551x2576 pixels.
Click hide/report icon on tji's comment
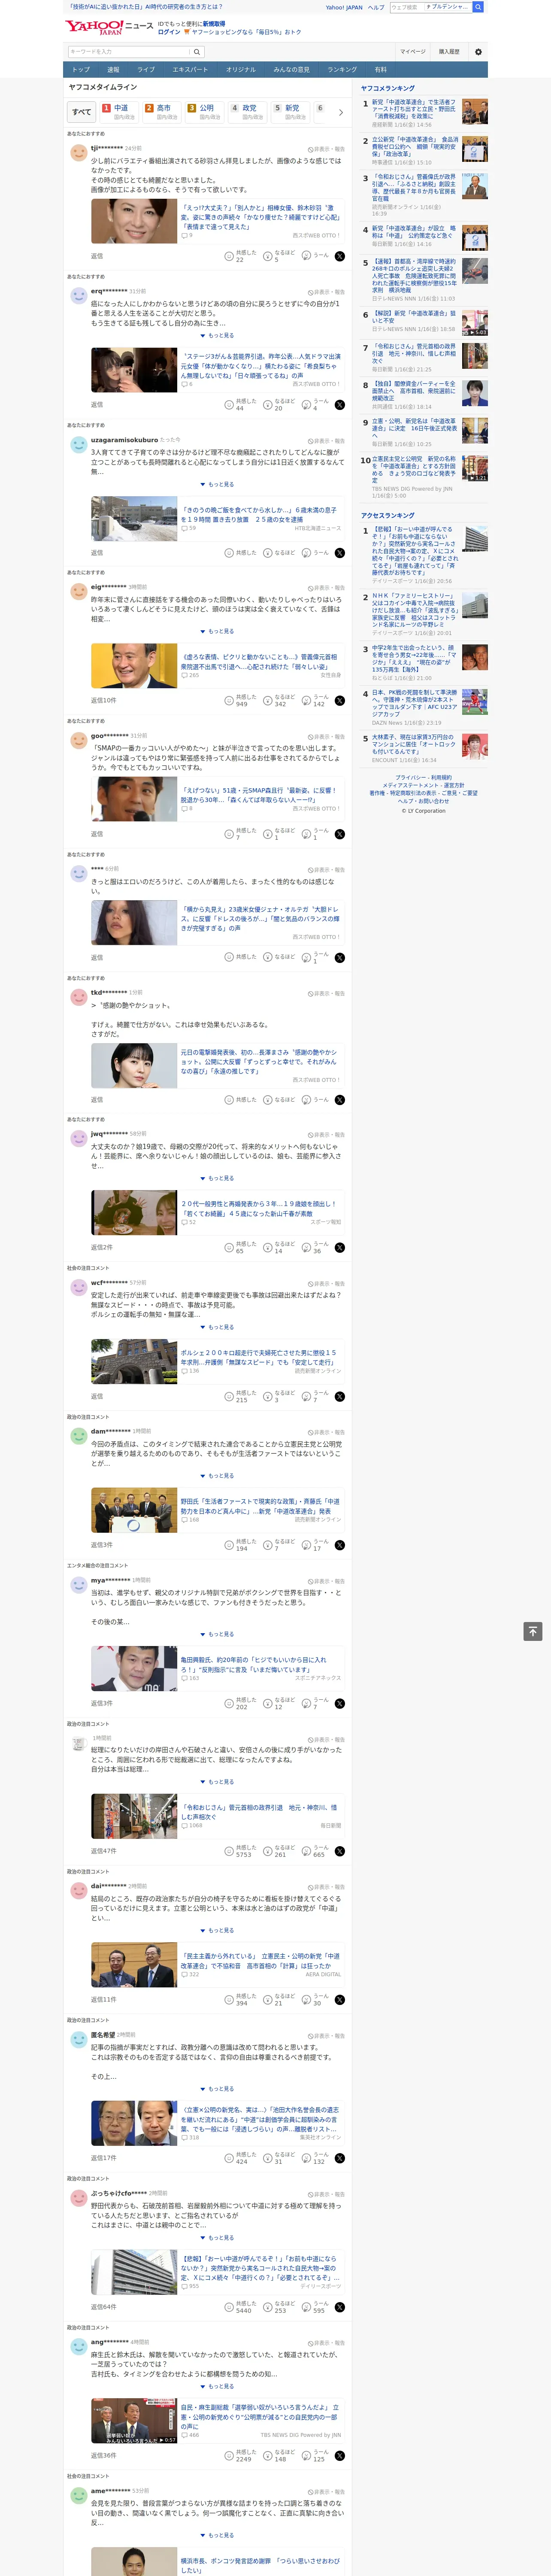point(326,149)
